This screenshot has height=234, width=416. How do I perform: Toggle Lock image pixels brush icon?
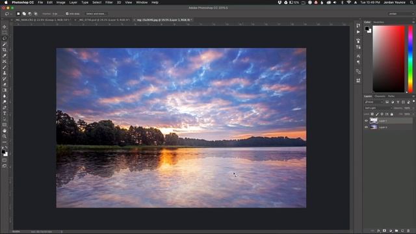(x=377, y=114)
